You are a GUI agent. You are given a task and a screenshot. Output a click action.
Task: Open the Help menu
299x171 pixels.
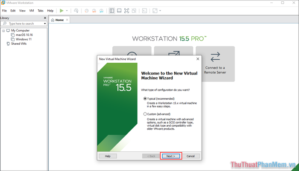pos(50,11)
